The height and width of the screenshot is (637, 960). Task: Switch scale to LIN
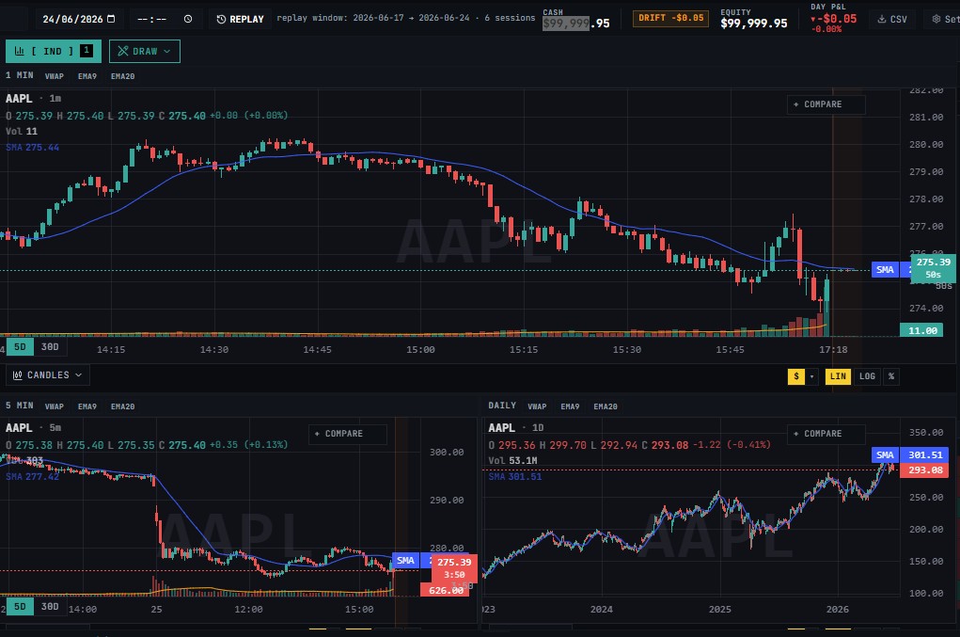[838, 376]
